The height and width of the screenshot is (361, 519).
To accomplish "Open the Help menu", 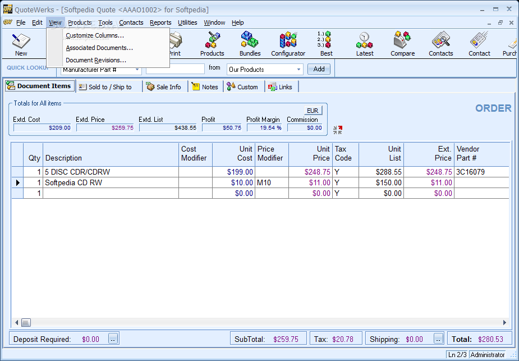I will click(238, 22).
